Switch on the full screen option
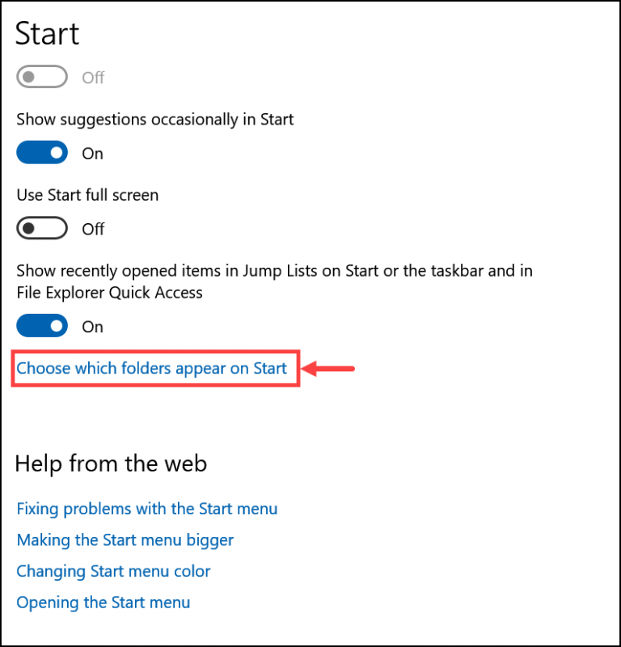Viewport: 621px width, 647px height. [x=41, y=228]
